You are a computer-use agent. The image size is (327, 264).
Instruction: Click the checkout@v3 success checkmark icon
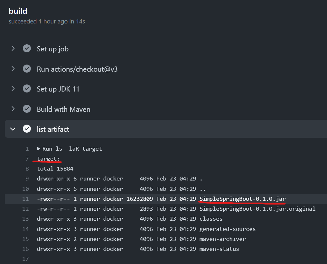[x=27, y=69]
